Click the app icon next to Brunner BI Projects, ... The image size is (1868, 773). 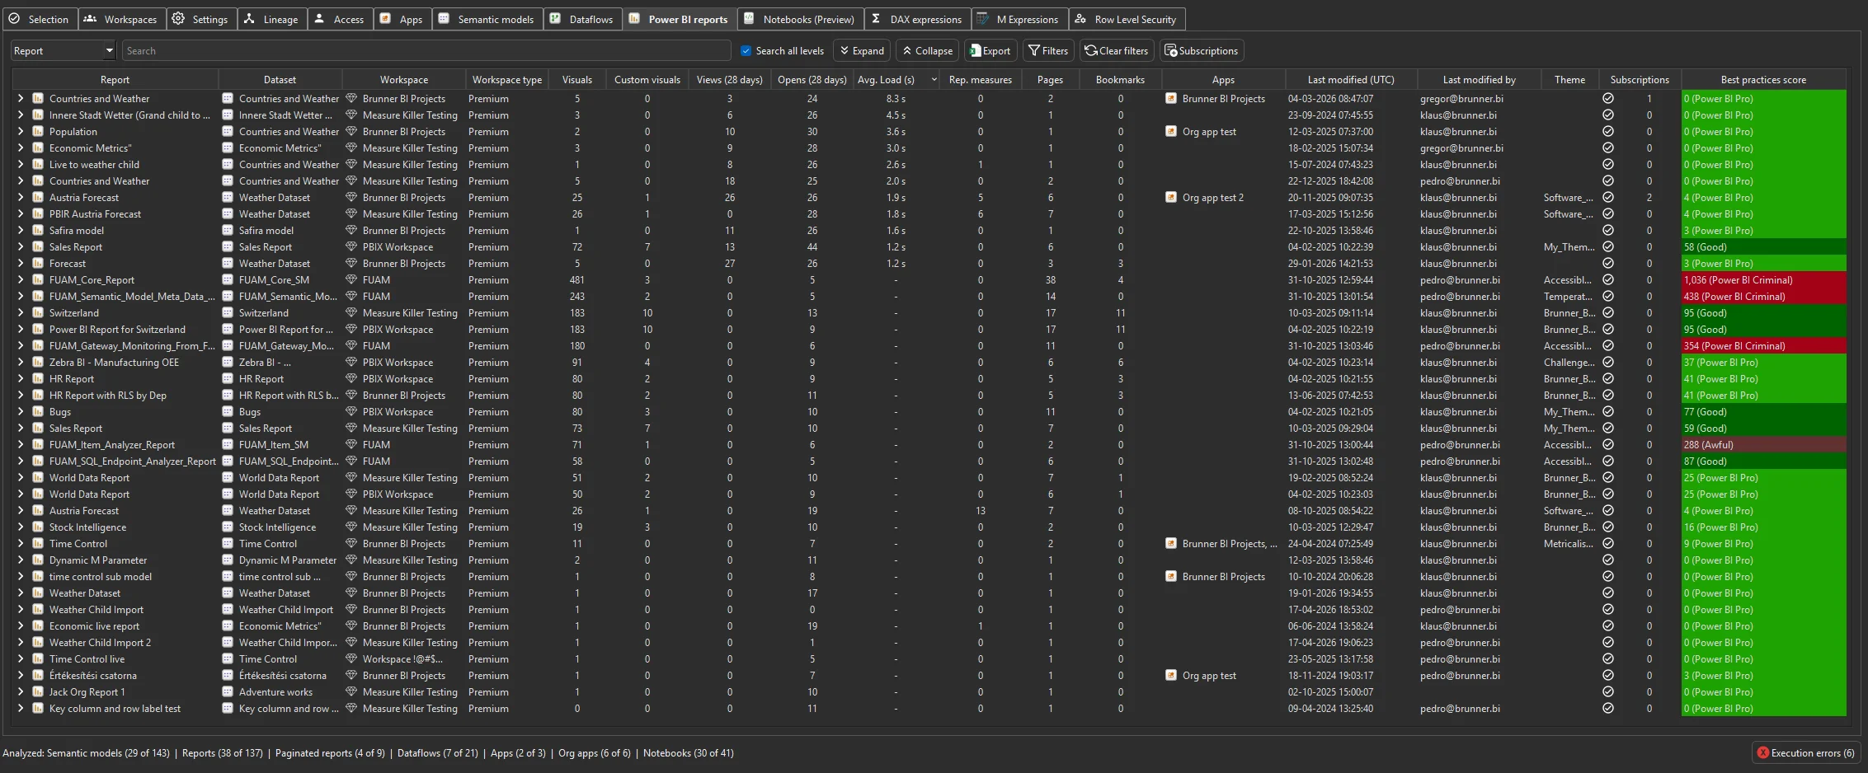click(x=1171, y=544)
